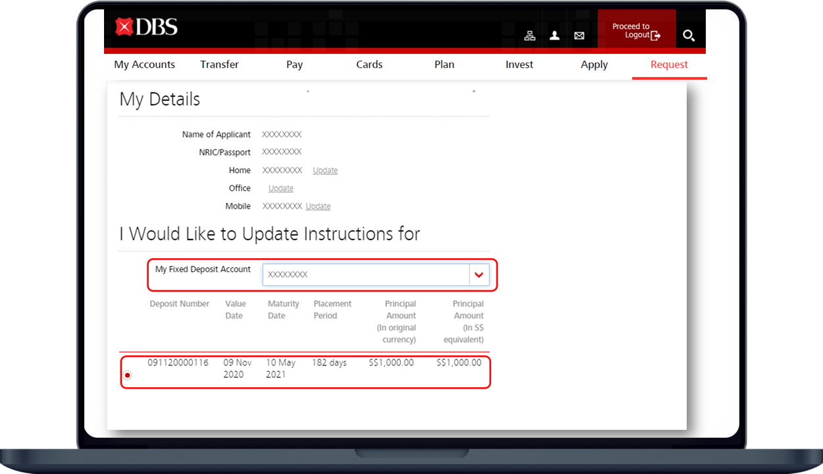823x474 pixels.
Task: Open the Plan menu
Action: (x=444, y=65)
